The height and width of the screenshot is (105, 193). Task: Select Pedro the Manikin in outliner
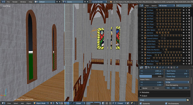tap(153, 50)
